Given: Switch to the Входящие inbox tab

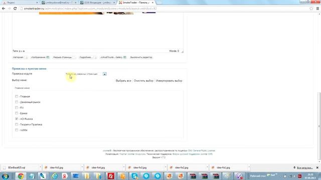Looking at the screenshot, I should click(x=97, y=2).
